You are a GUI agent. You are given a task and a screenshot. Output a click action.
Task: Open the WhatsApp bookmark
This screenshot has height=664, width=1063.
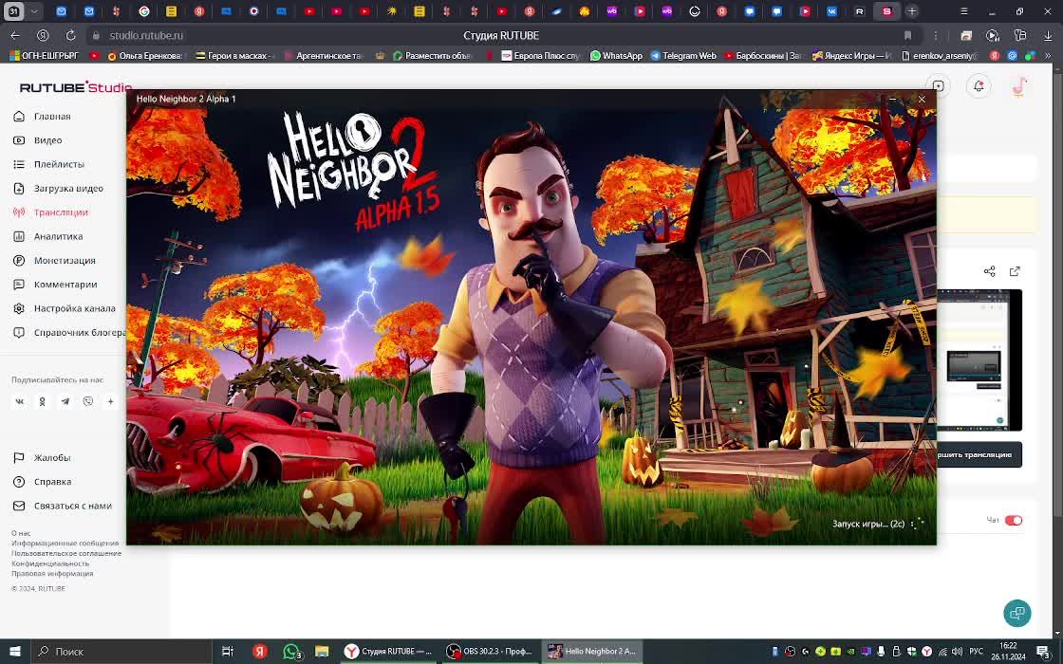tap(616, 56)
